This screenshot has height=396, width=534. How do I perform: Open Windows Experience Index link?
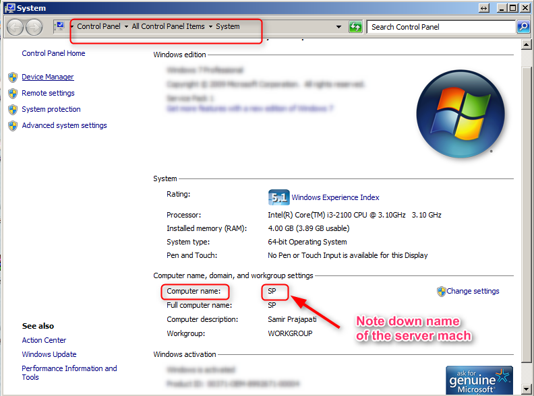(335, 197)
